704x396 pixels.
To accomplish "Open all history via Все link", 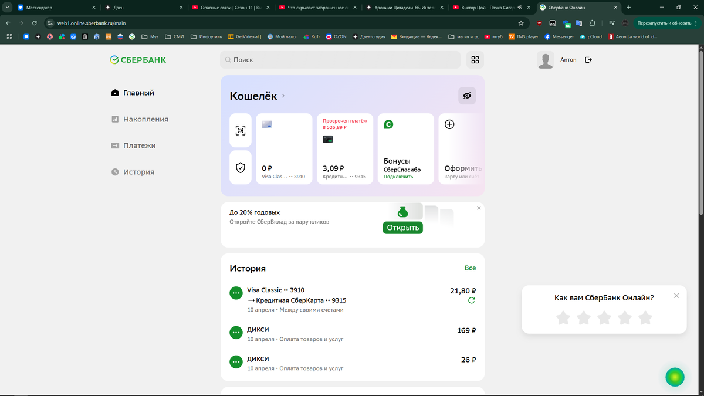I will click(471, 268).
